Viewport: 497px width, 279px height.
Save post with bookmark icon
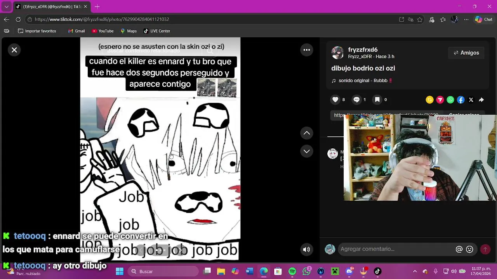point(377,100)
